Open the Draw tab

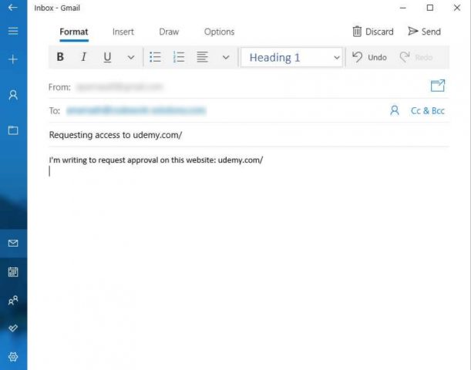point(169,32)
